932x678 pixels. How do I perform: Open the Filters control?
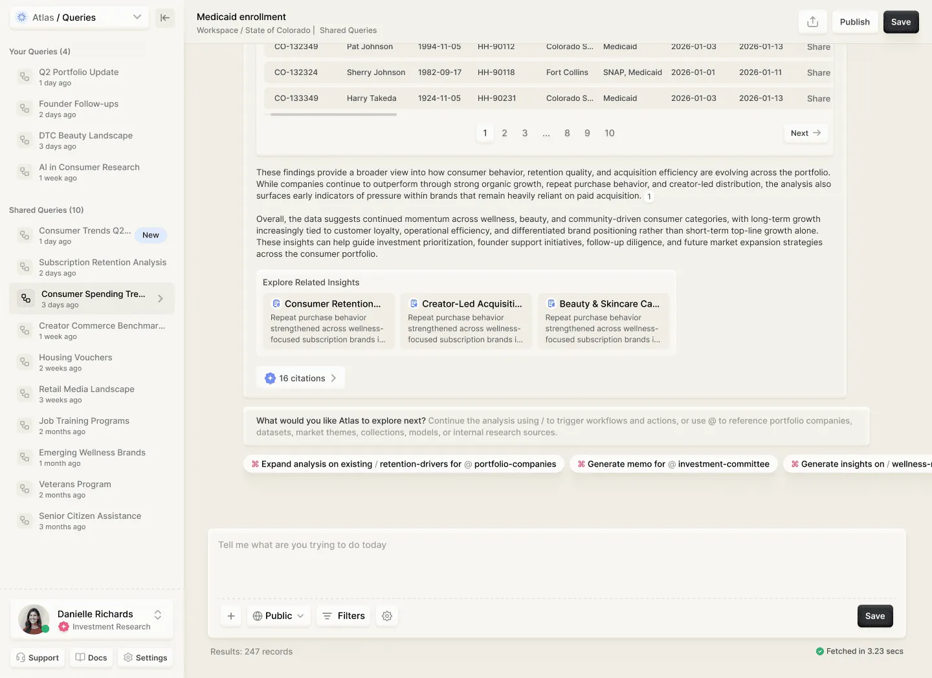tap(344, 616)
